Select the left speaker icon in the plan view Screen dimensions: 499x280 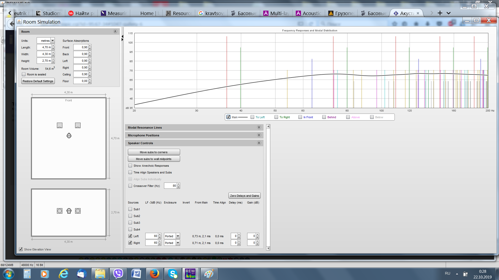coord(60,125)
